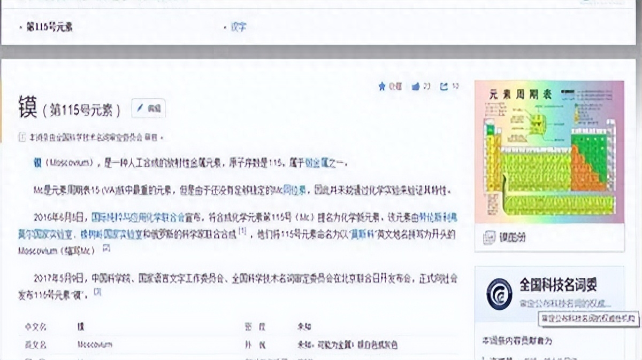Image resolution: width=642 pixels, height=360 pixels.
Task: Click the album icon below periodic table image
Action: tap(488, 238)
